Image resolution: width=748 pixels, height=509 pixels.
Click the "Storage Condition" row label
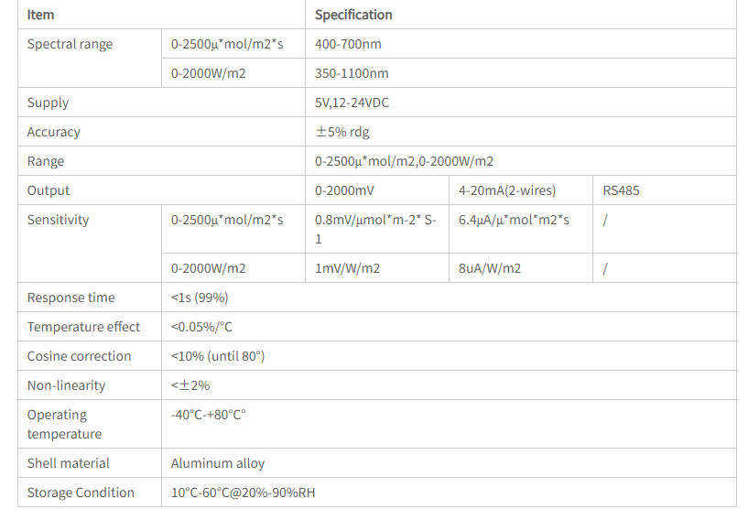[81, 493]
